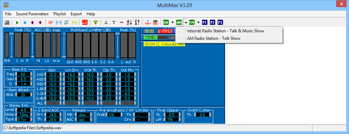Toggle the red BYPASS indicator

(165, 31)
